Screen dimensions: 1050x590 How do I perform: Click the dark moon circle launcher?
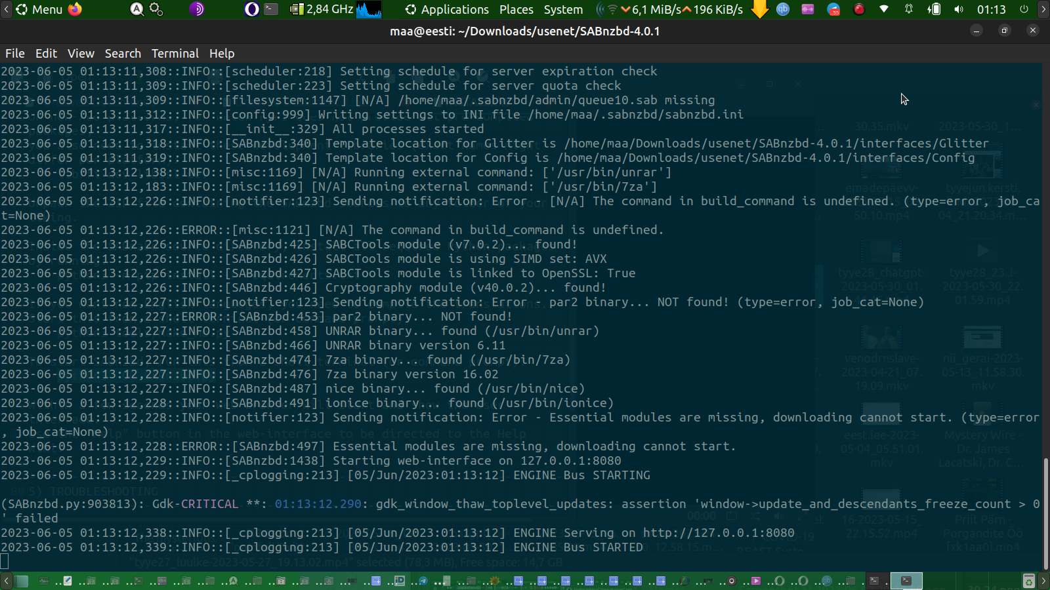251,9
